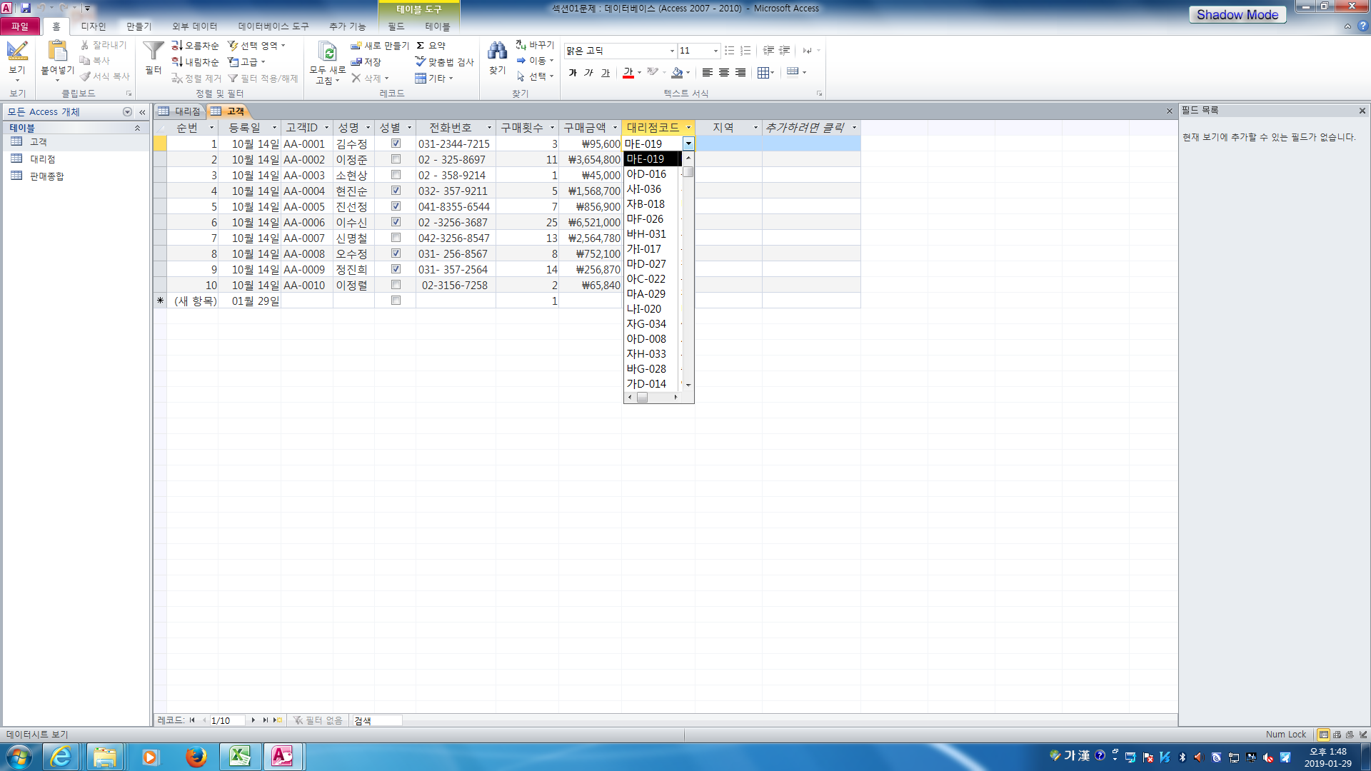Select 사I-036 from the dropdown list

(x=644, y=189)
